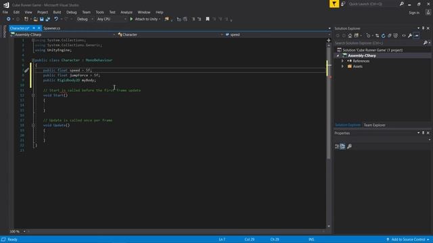Refresh Solution Explorer with the refresh icon
Image resolution: width=433 pixels, height=243 pixels.
pyautogui.click(x=384, y=36)
